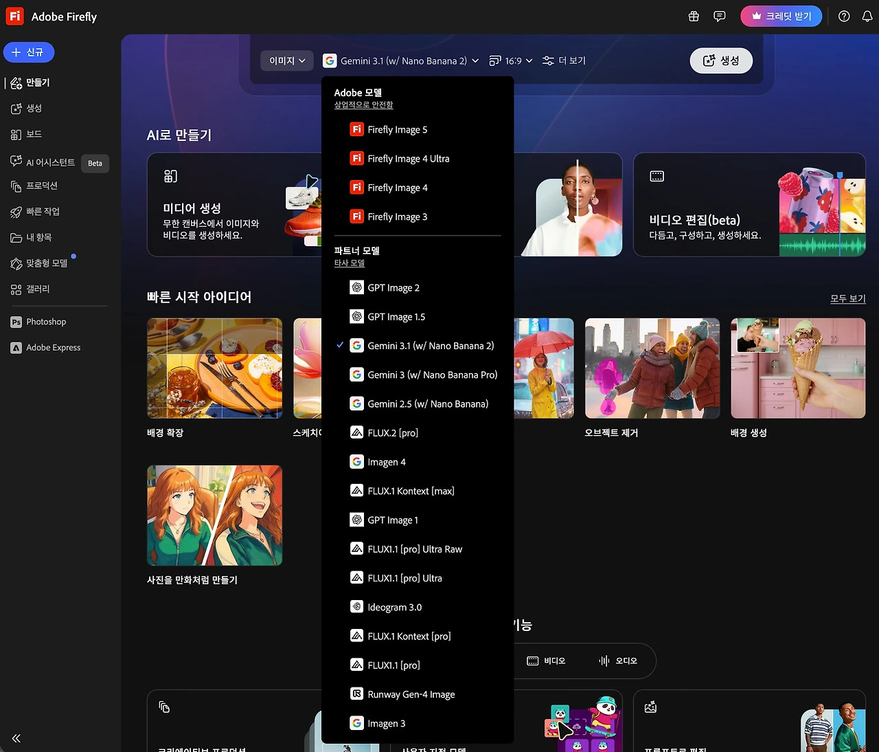Collapse the left sidebar with double chevron

[x=16, y=738]
